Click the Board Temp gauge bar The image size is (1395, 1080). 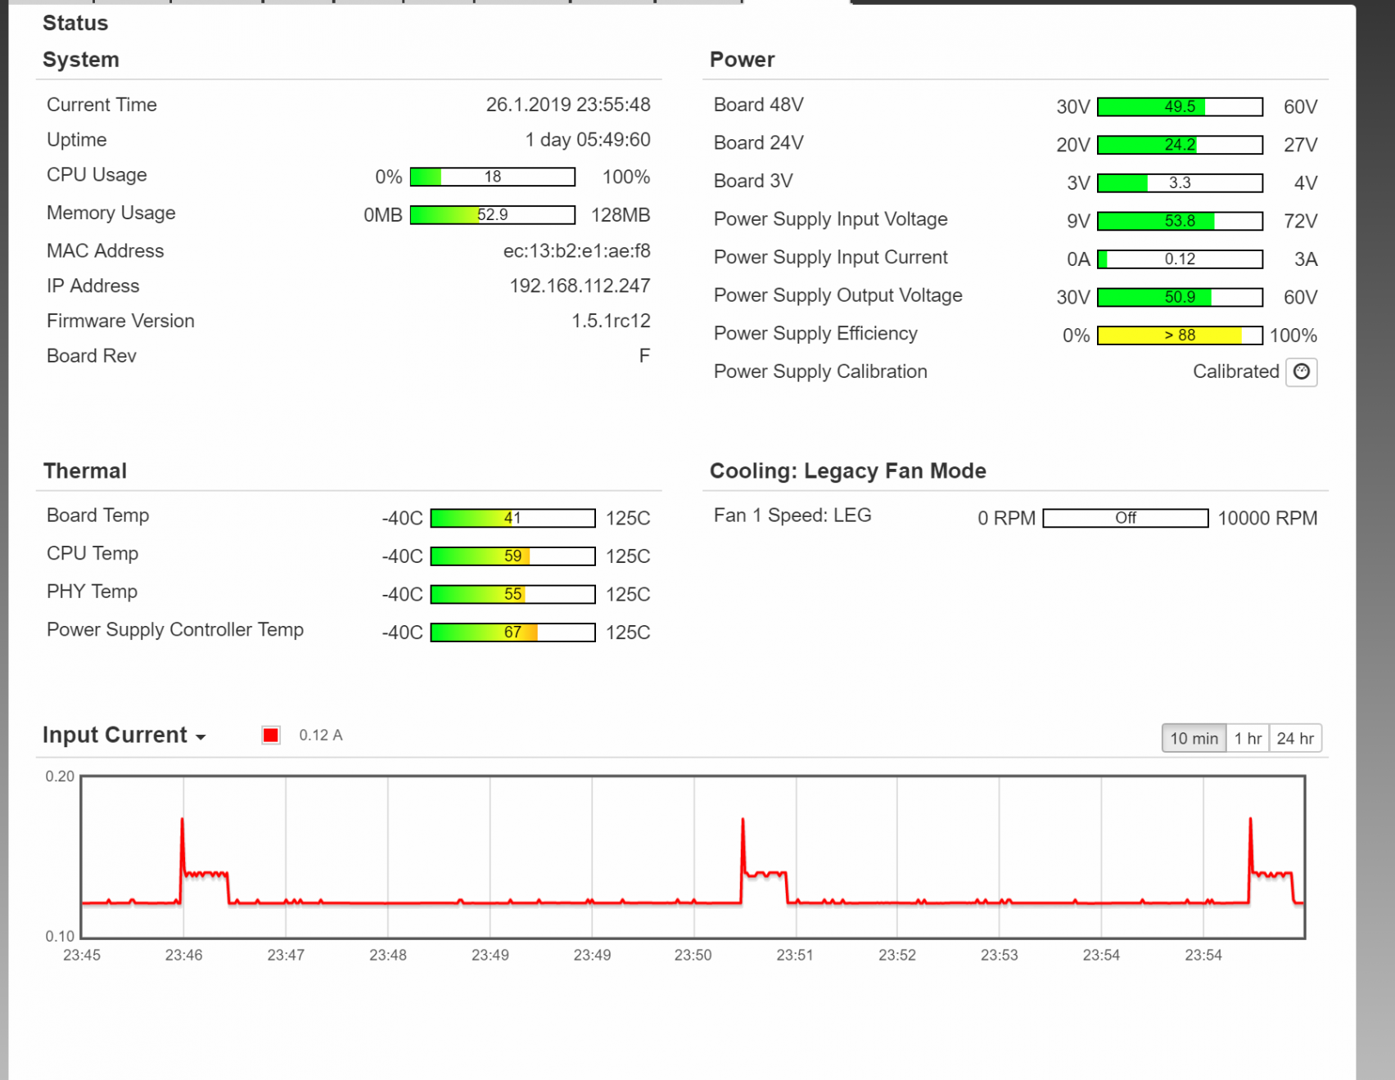(512, 518)
